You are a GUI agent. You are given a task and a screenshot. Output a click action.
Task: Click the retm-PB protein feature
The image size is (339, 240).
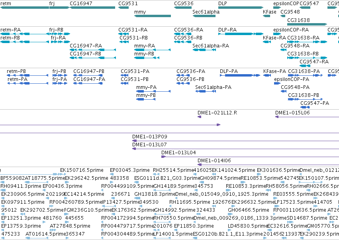tap(27, 75)
